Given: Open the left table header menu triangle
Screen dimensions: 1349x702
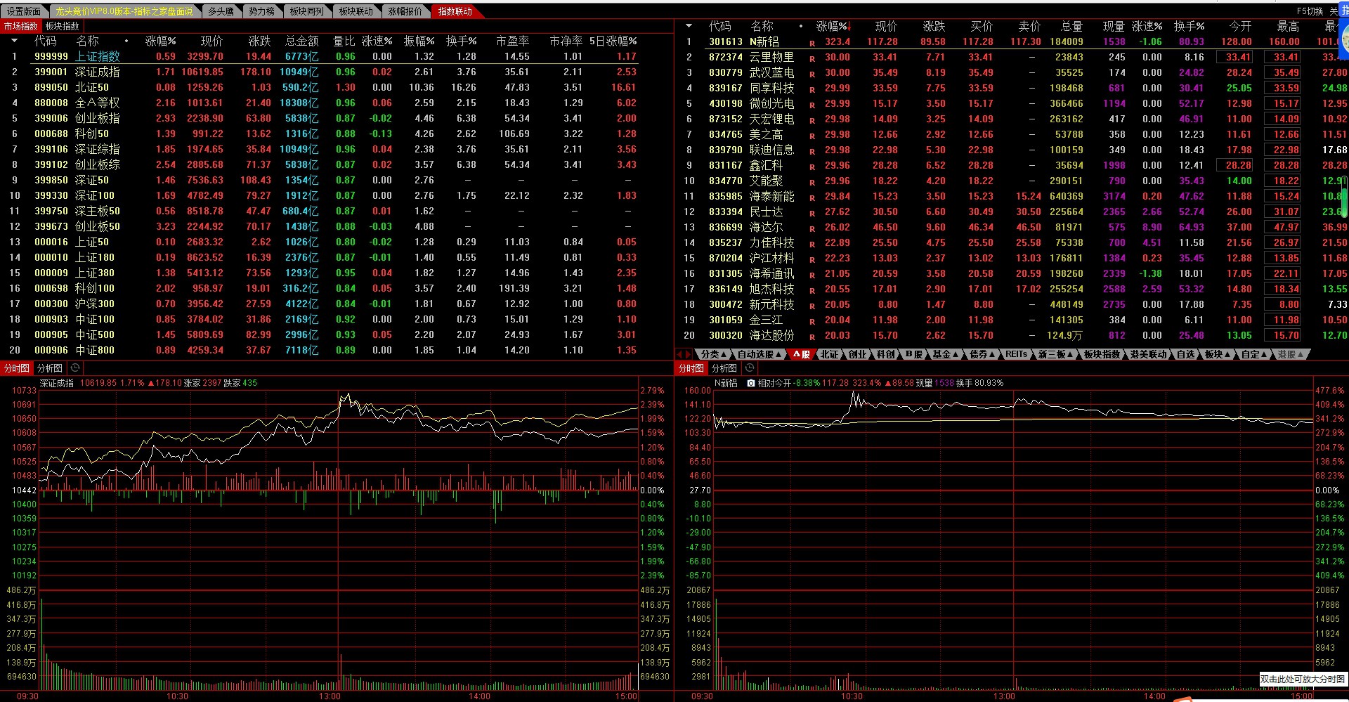Looking at the screenshot, I should point(15,41).
